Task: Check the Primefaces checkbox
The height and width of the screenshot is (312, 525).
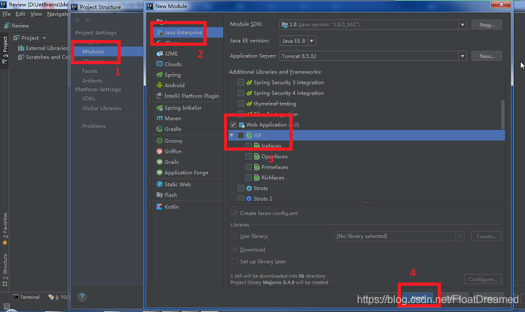Action: pos(249,167)
